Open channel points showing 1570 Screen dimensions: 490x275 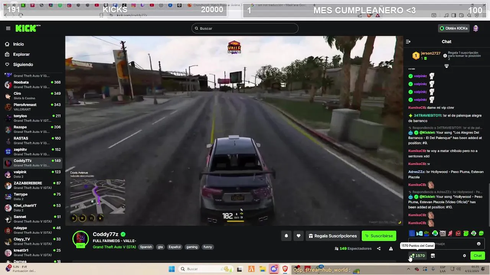point(418,256)
